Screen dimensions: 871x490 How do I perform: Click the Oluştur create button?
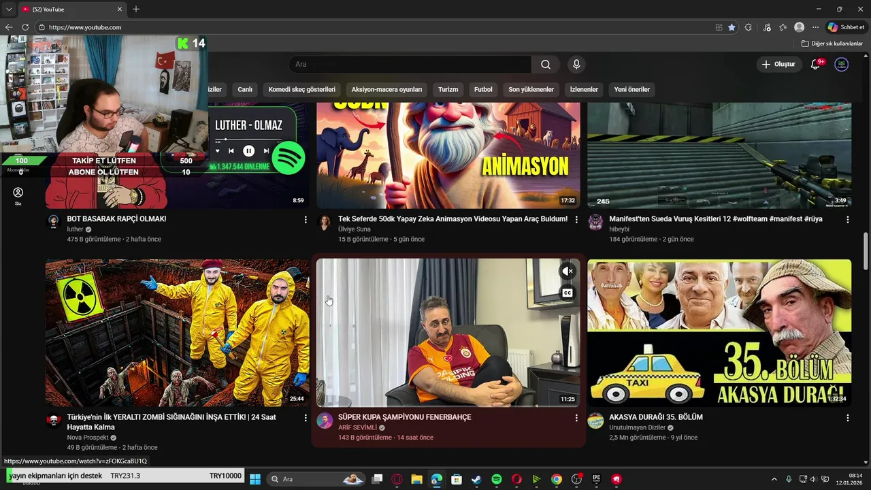pos(778,64)
